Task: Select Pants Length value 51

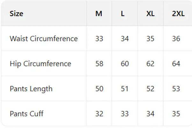Action: (125, 89)
